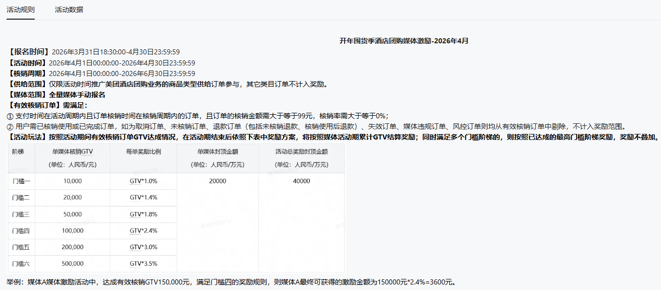Select the 单媒体核销GTV column header

(x=73, y=152)
